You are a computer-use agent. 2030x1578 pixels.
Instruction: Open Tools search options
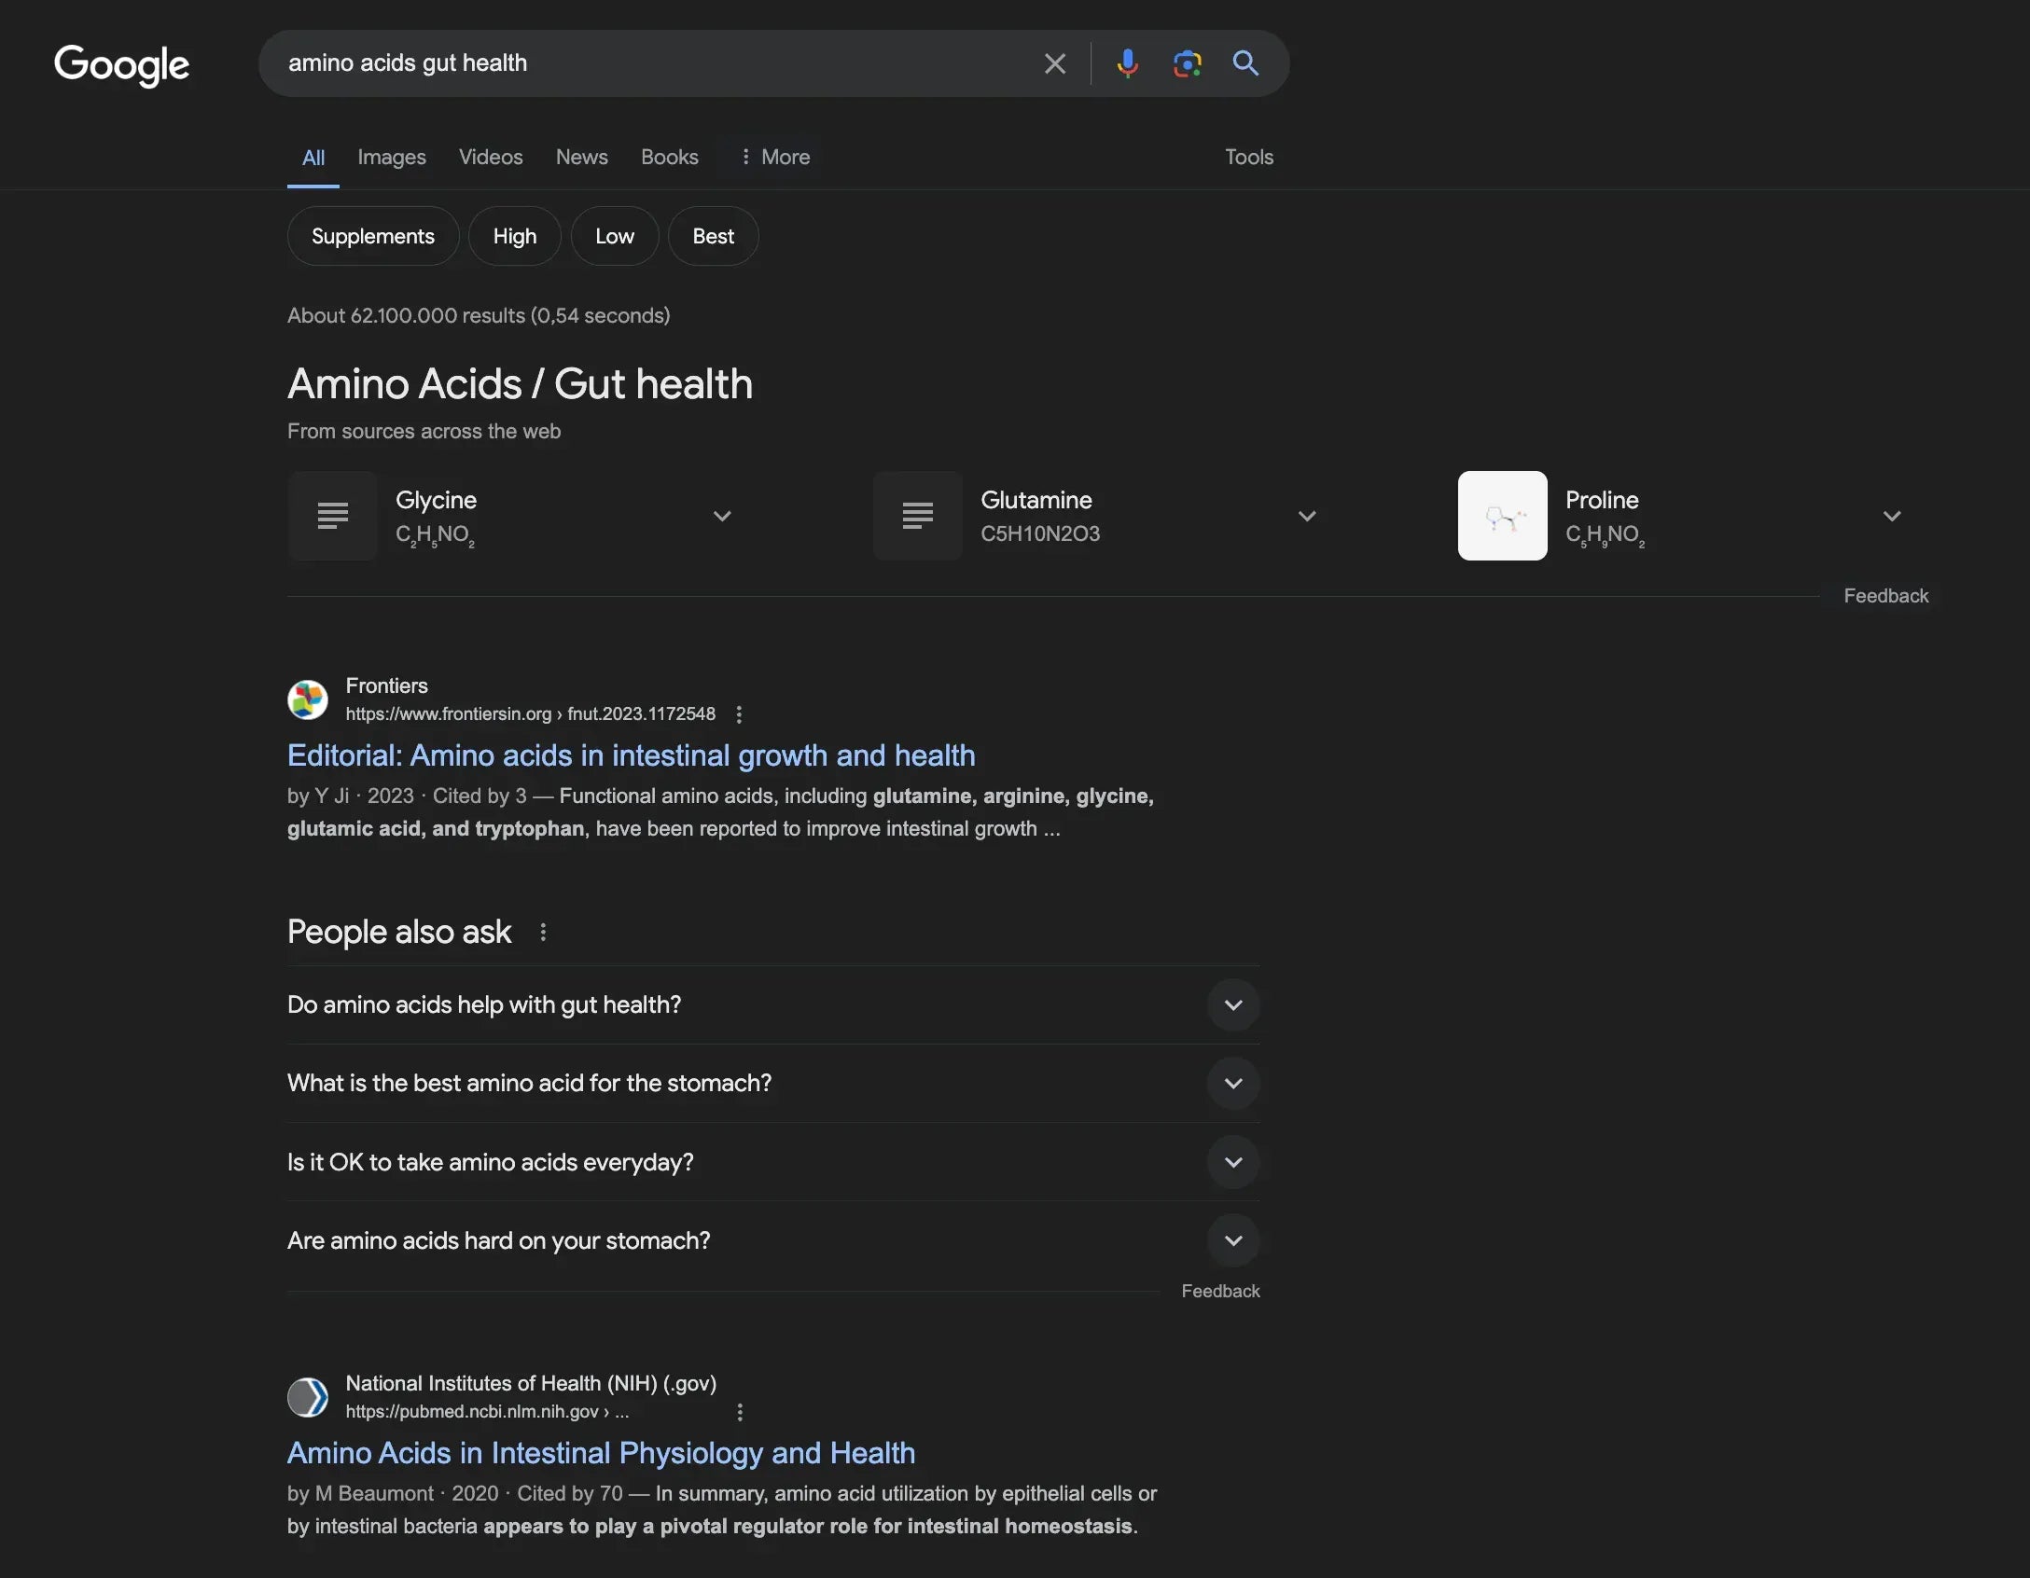pyautogui.click(x=1248, y=157)
